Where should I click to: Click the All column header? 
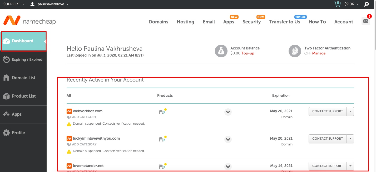point(69,95)
